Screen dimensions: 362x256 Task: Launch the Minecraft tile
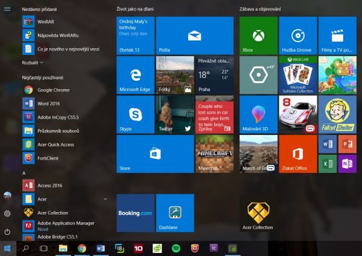(x=214, y=154)
